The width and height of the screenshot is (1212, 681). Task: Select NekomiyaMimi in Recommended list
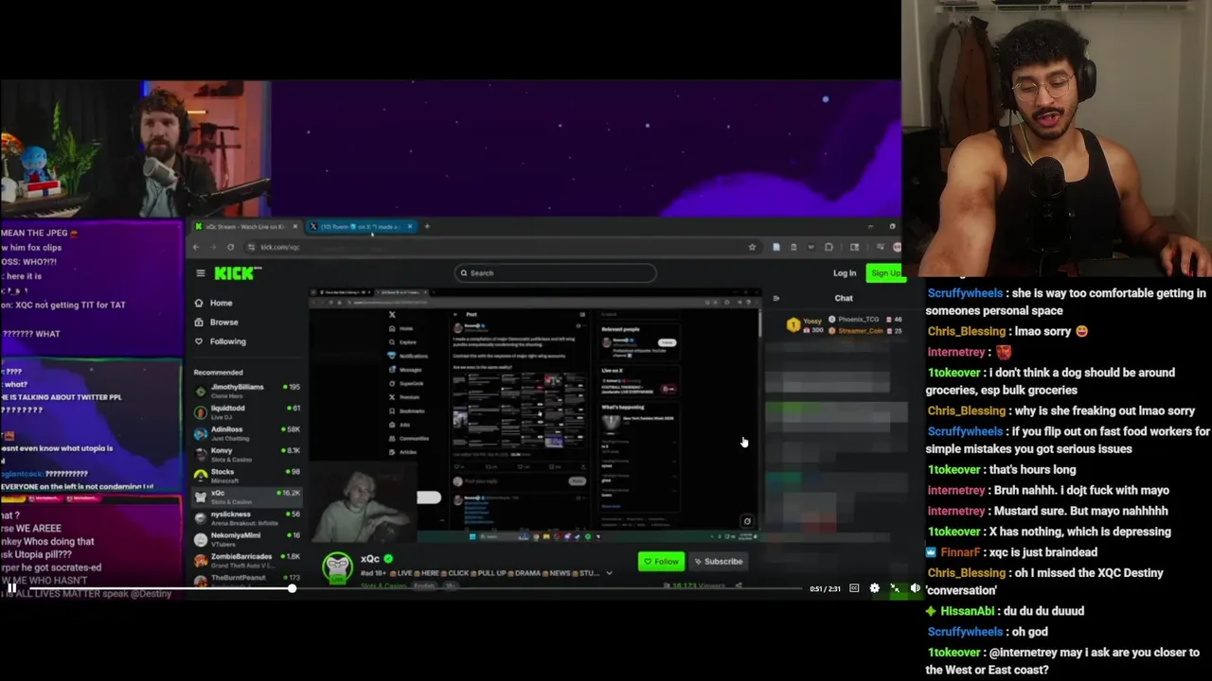[246, 538]
